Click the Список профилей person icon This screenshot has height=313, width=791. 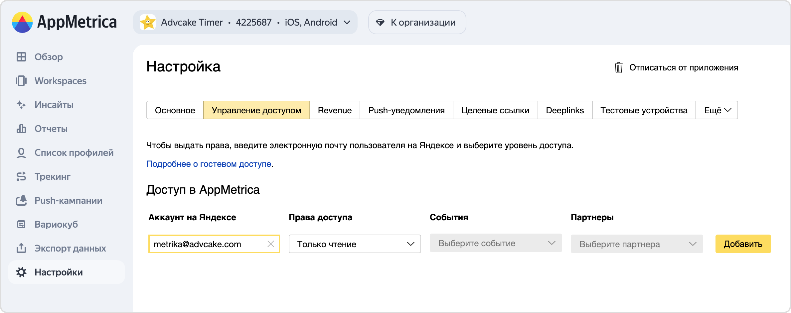tap(21, 153)
